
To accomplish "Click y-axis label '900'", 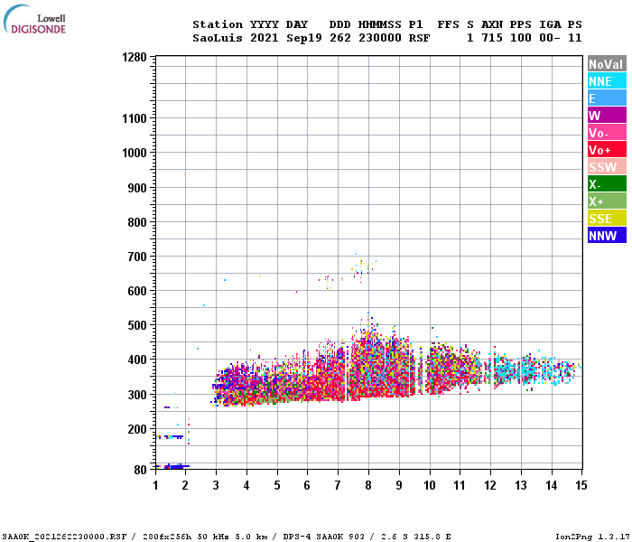I will click(x=137, y=188).
